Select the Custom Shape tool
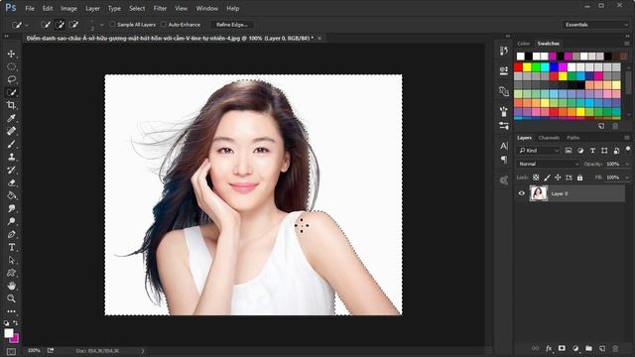The width and height of the screenshot is (635, 357). 11,274
